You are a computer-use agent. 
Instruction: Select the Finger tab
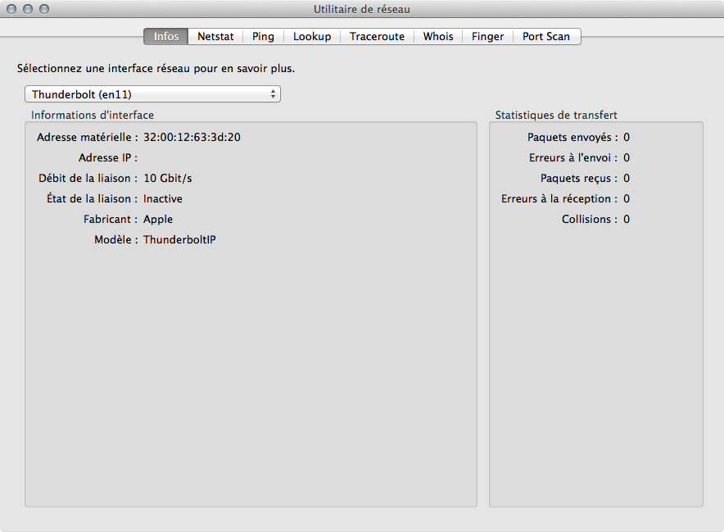click(487, 37)
